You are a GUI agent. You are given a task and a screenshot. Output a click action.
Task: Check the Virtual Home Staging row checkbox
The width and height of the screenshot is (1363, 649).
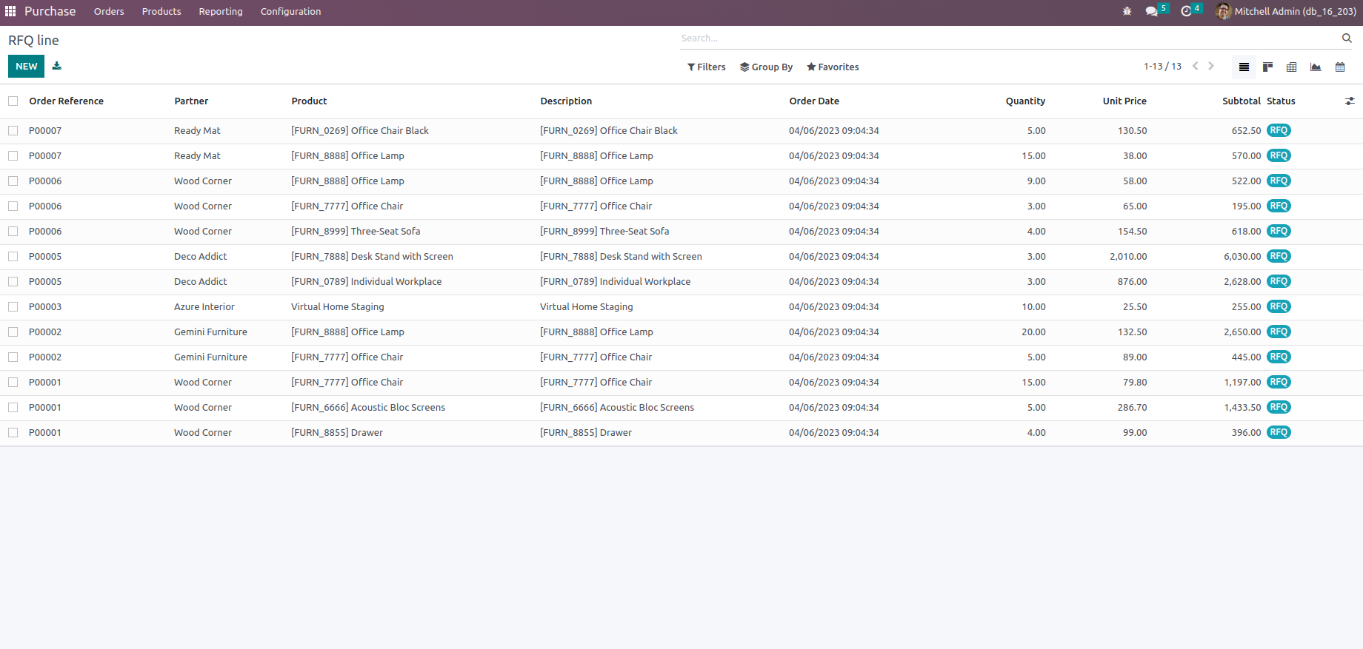coord(13,307)
